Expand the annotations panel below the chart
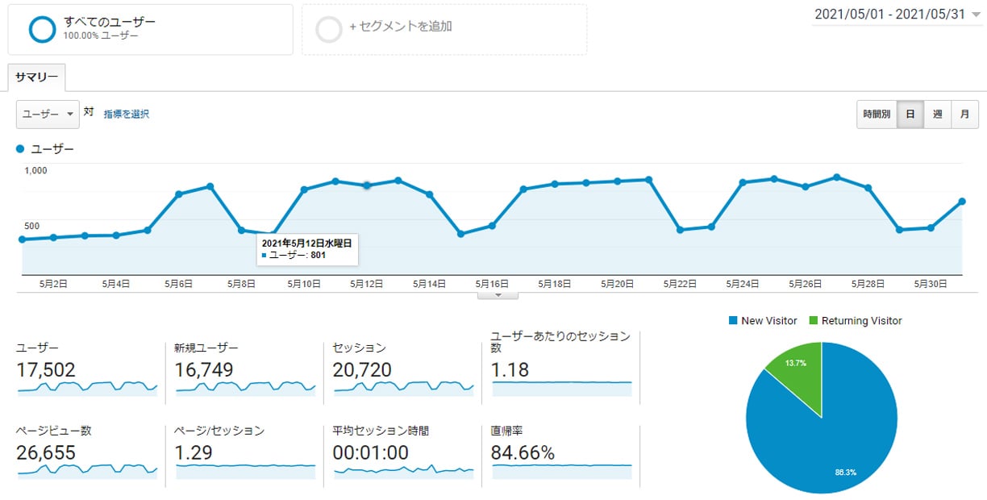This screenshot has height=500, width=987. point(497,296)
